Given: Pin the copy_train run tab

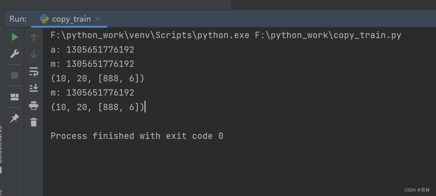Looking at the screenshot, I should coord(15,119).
